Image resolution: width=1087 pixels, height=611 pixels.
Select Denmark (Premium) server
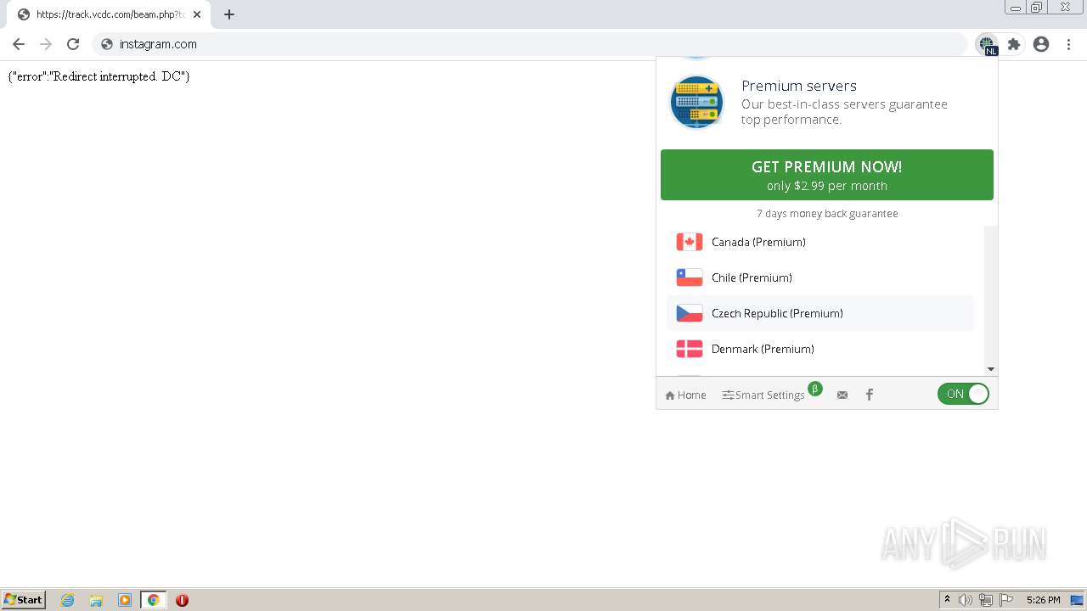click(820, 349)
